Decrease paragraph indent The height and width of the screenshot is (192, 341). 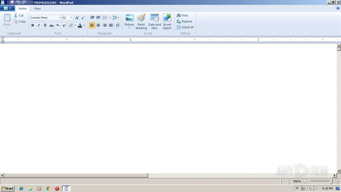click(x=92, y=18)
